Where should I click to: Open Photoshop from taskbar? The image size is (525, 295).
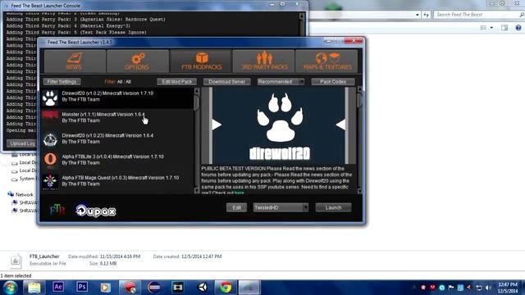click(82, 287)
